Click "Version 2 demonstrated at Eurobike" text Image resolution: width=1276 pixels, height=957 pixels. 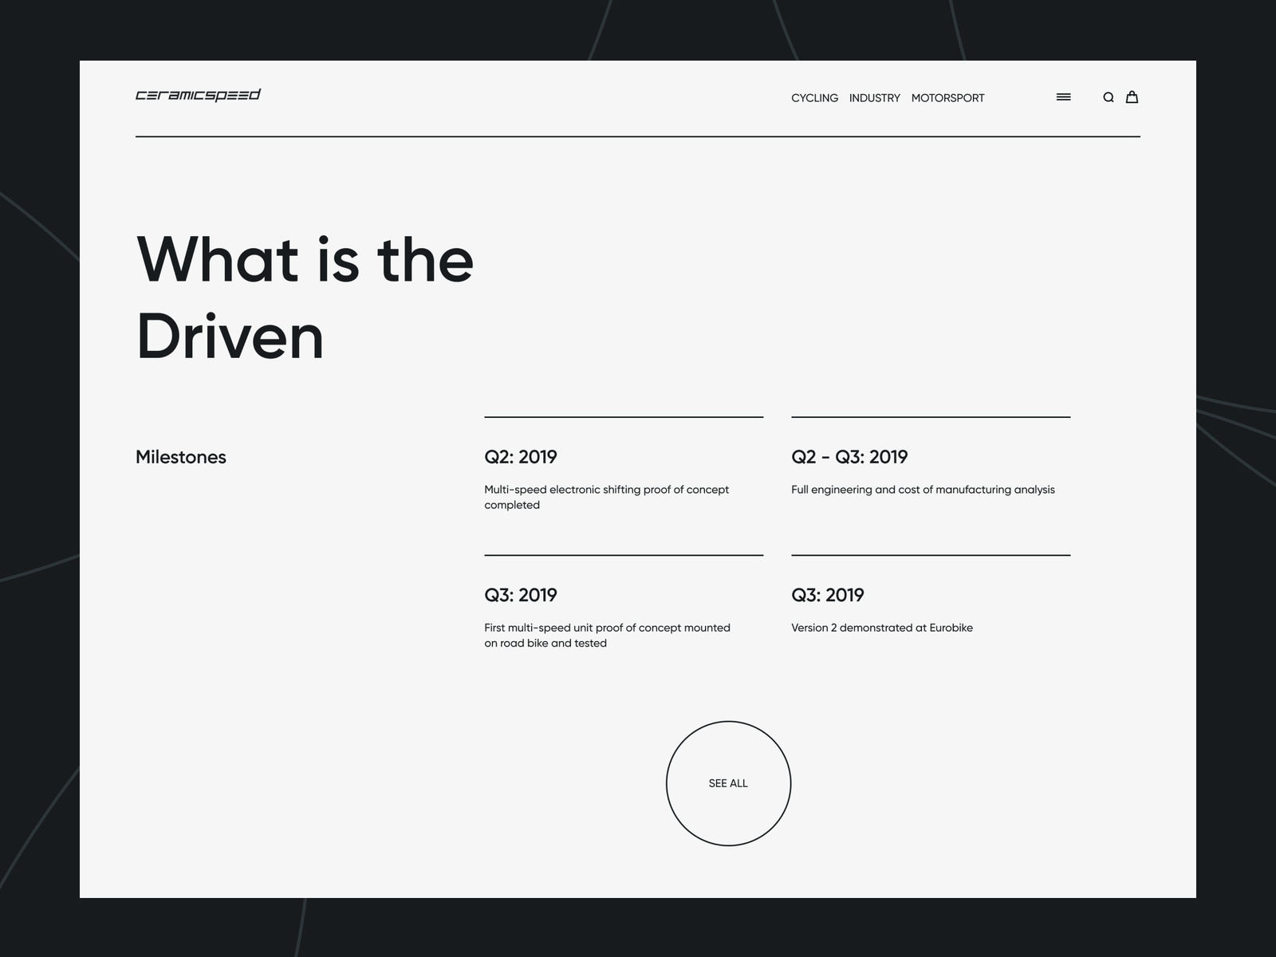[882, 628]
